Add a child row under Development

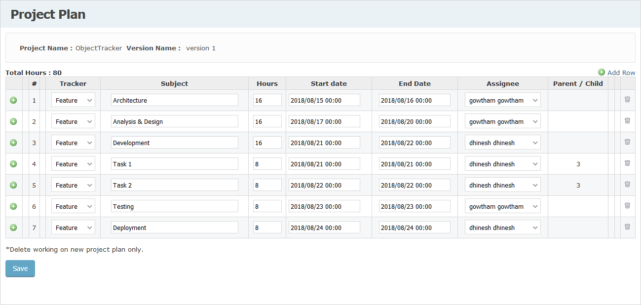point(13,142)
